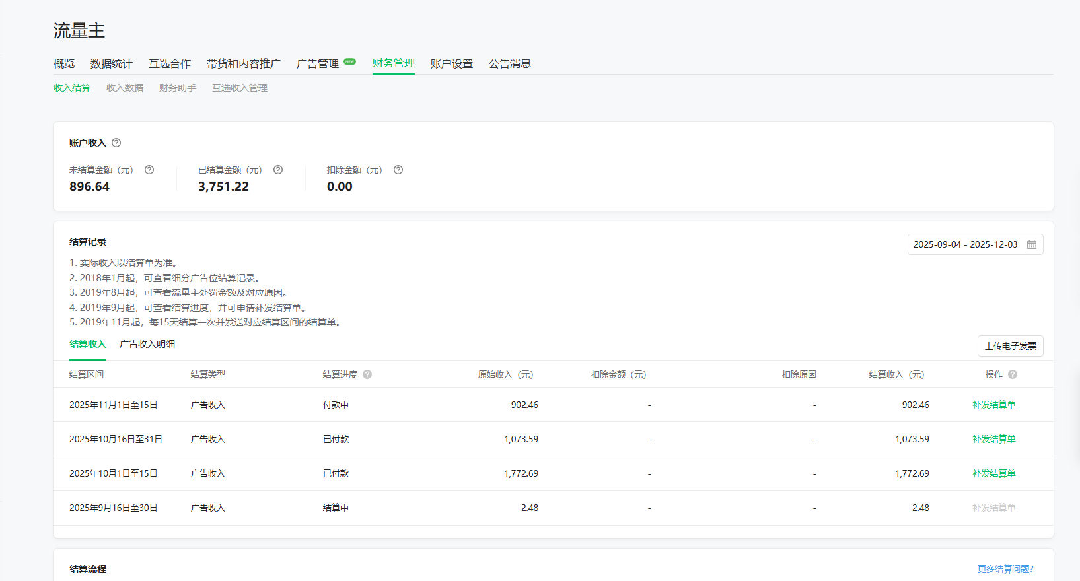
Task: Open 互选收入管理 sub-tab
Action: point(239,88)
